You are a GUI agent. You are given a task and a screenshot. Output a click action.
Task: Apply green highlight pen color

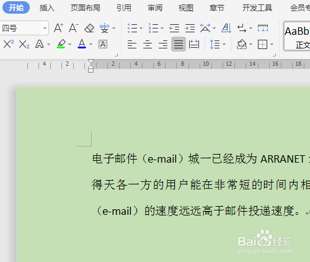[x=61, y=44]
